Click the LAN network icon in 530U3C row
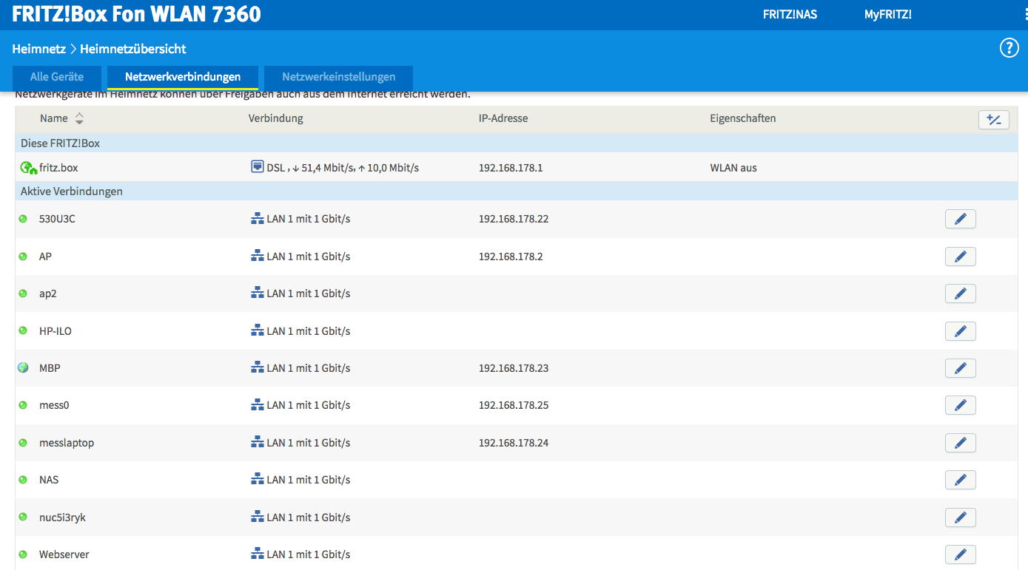 (x=258, y=219)
